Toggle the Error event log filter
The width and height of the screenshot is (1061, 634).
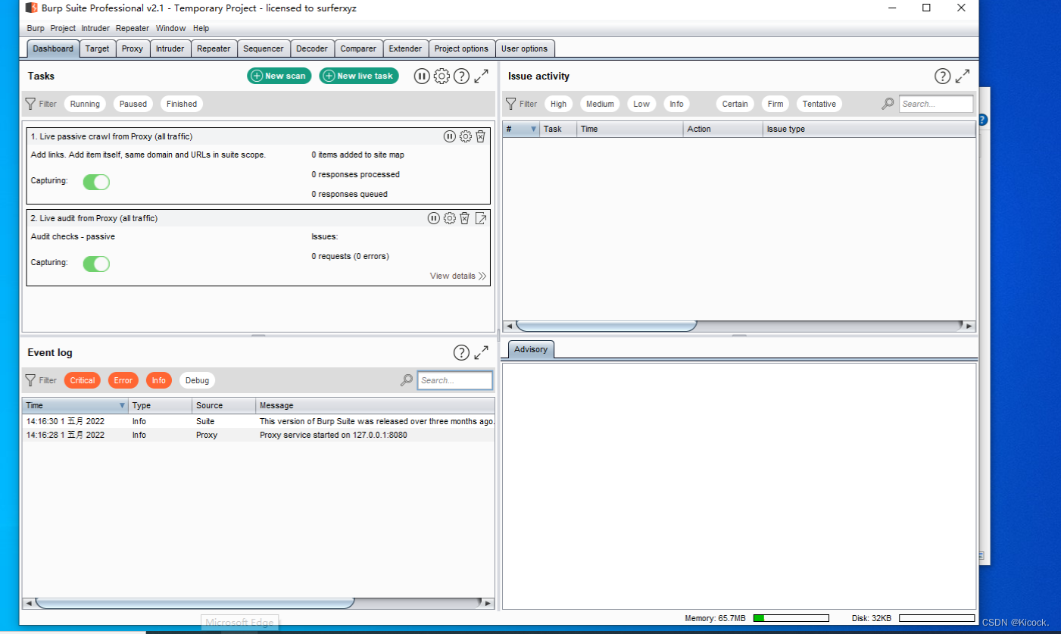[x=123, y=380]
